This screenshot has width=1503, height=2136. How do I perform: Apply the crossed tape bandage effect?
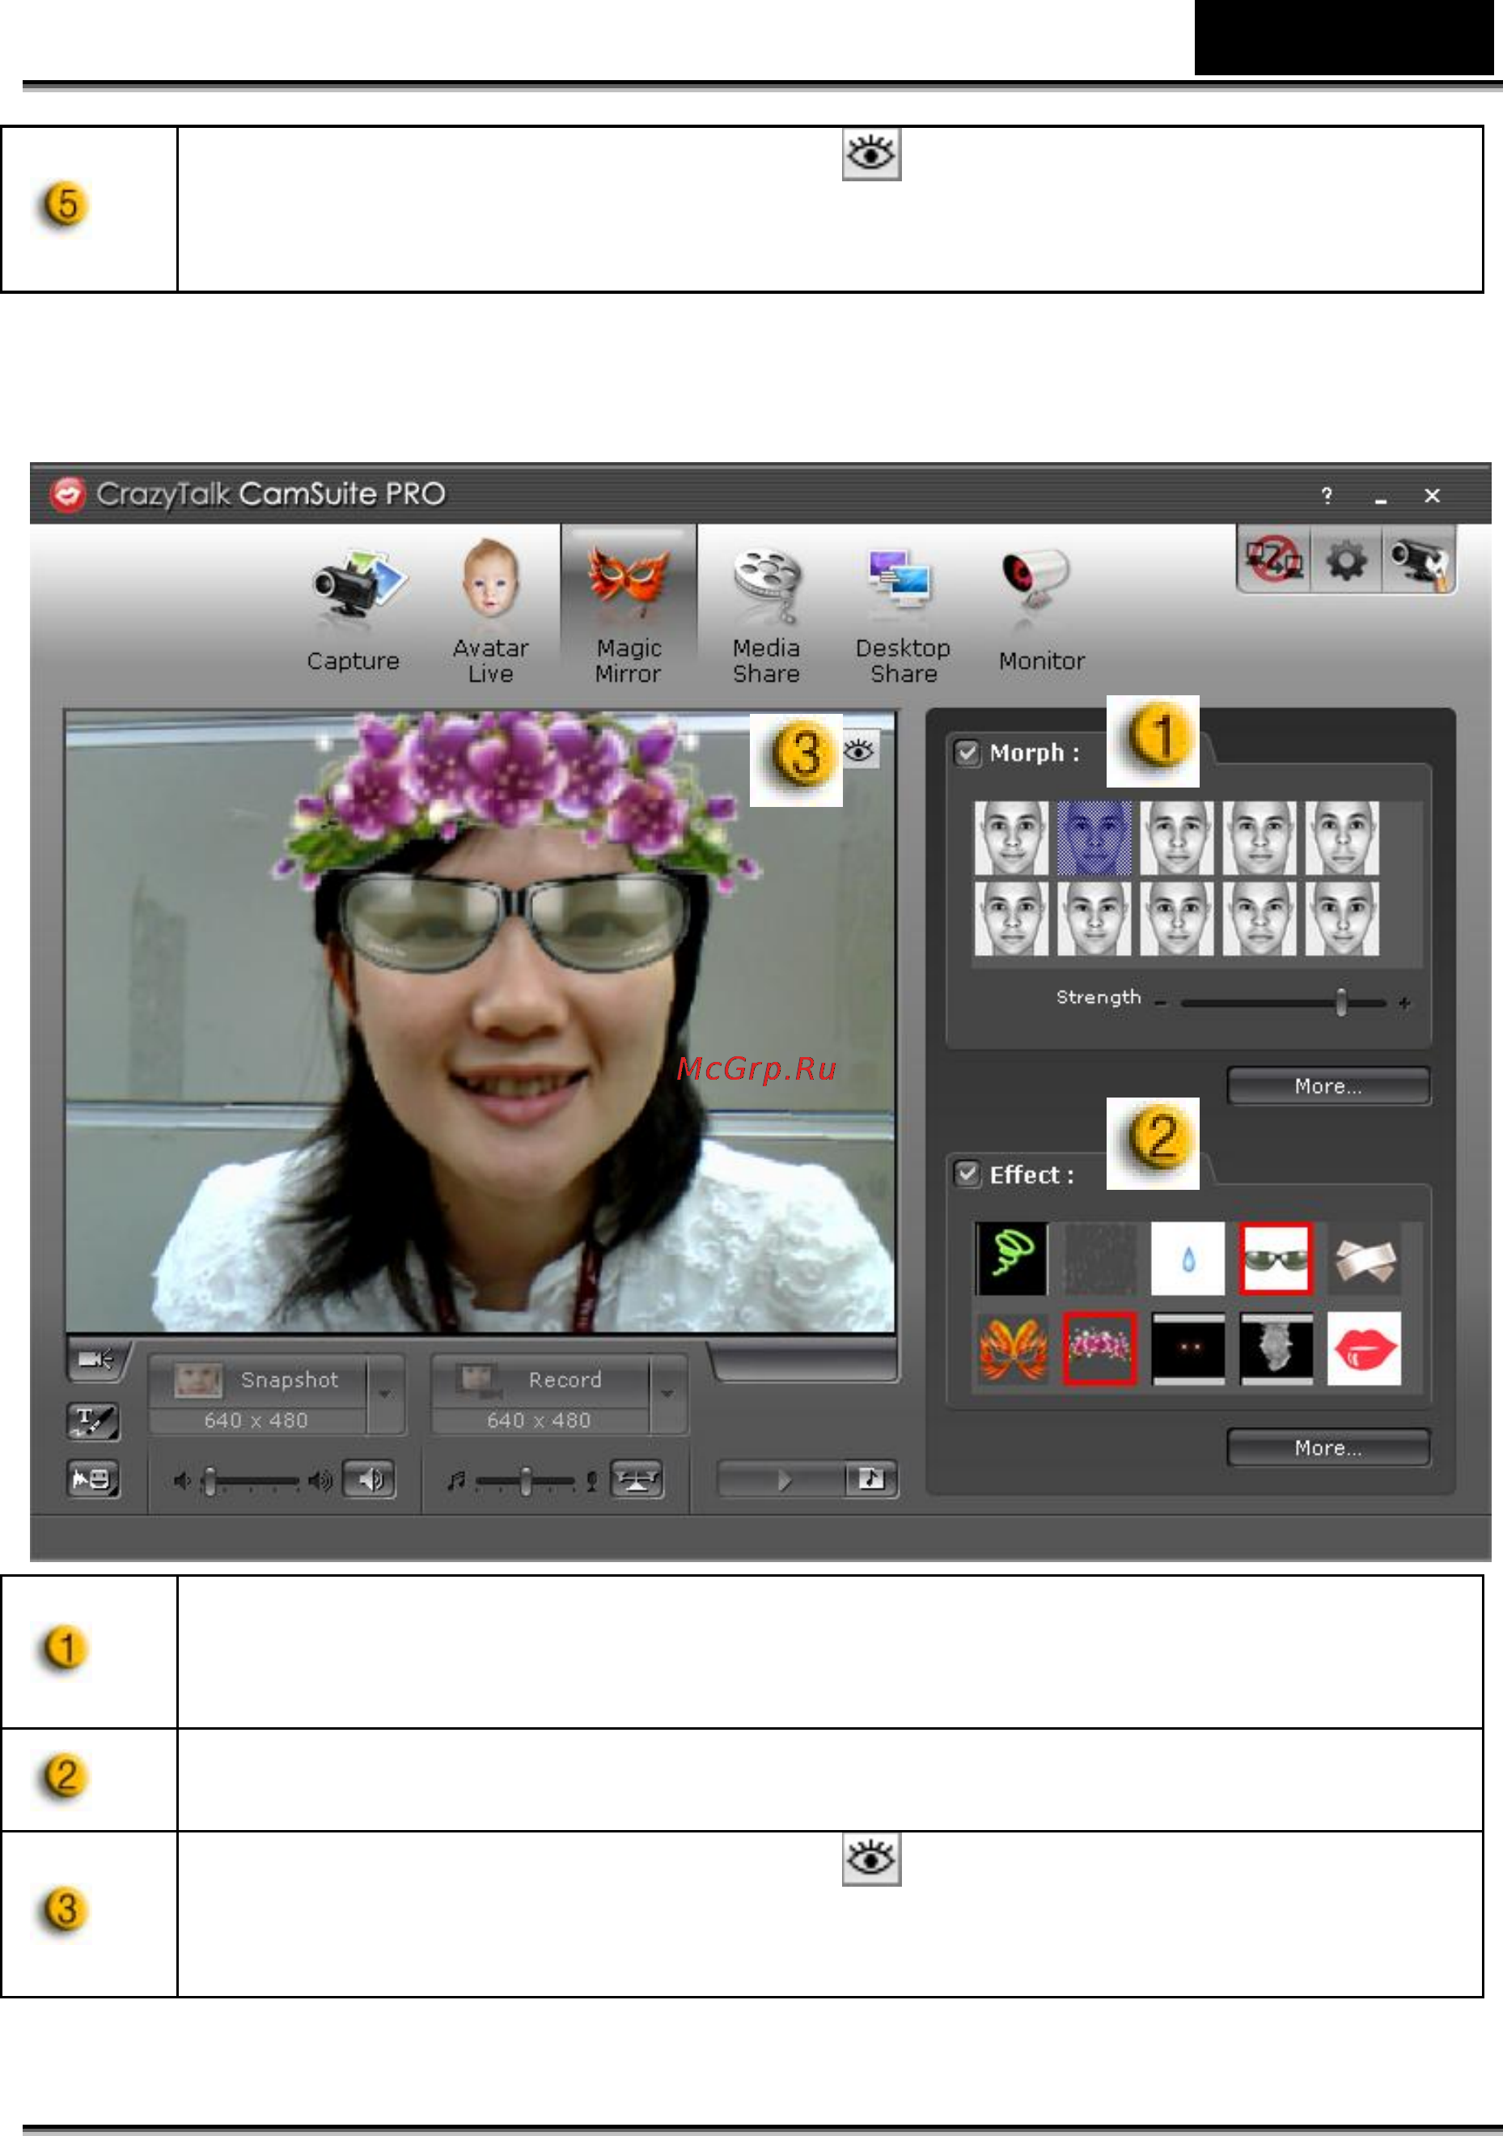(x=1364, y=1259)
